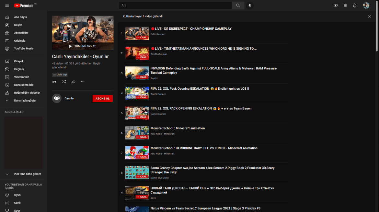
Task: Shuffle the playlist
Action: 64,82
